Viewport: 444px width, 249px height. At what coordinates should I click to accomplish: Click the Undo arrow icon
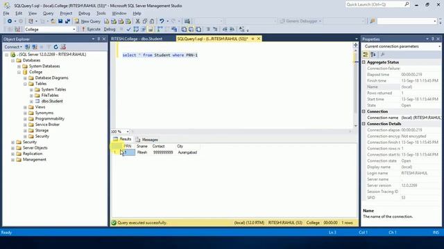(x=162, y=21)
